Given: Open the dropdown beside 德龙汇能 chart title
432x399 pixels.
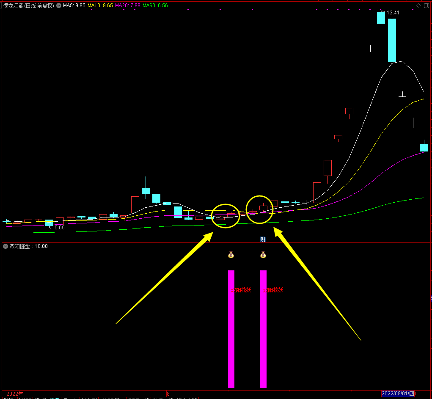Looking at the screenshot, I should tap(59, 6).
